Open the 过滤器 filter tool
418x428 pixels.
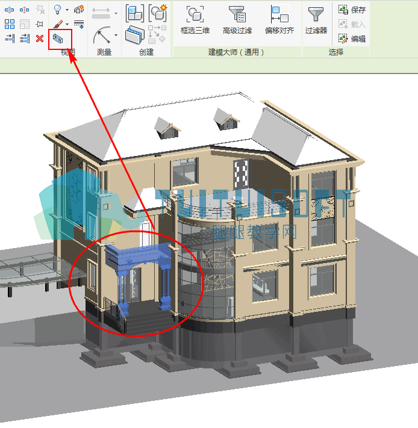(x=316, y=20)
